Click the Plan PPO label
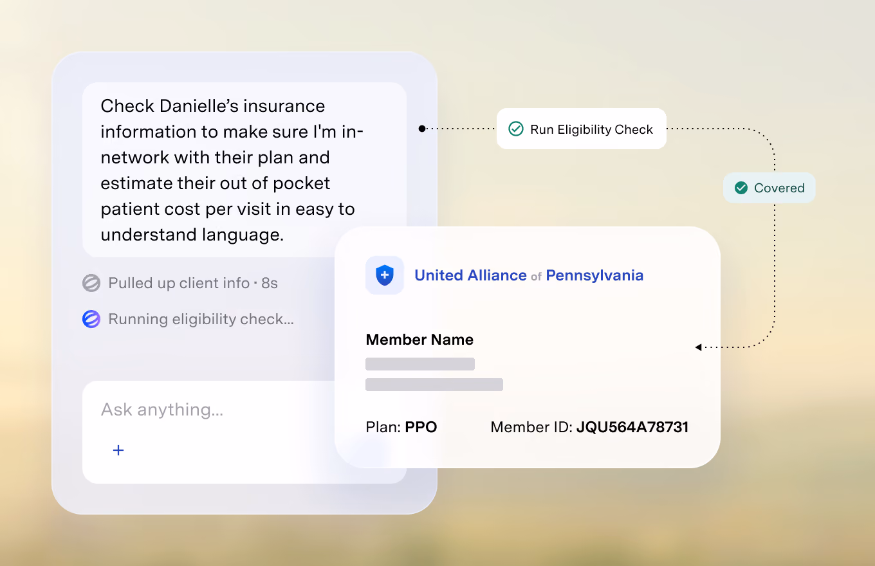 coord(401,427)
